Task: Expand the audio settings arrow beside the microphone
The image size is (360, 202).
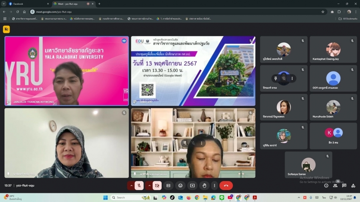Action: [x=131, y=186]
